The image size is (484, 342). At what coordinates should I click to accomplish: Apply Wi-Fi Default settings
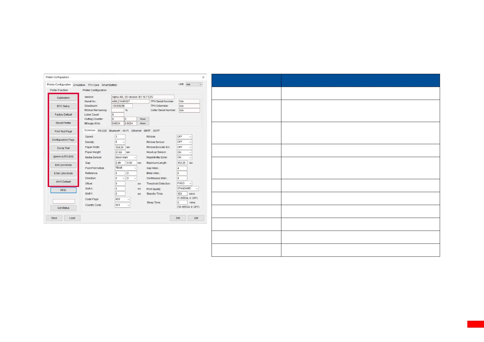click(63, 182)
